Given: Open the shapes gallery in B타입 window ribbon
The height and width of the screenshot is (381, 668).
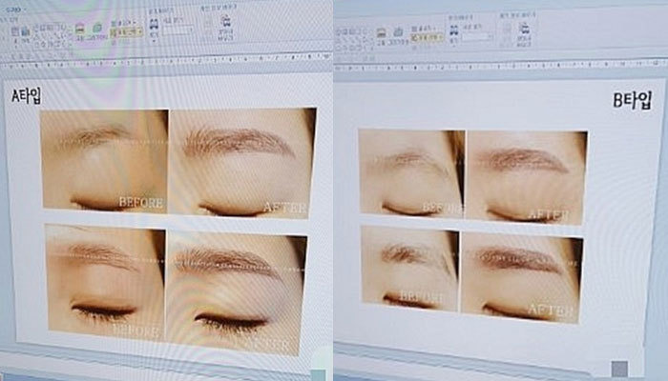Looking at the screenshot, I should pos(353,39).
